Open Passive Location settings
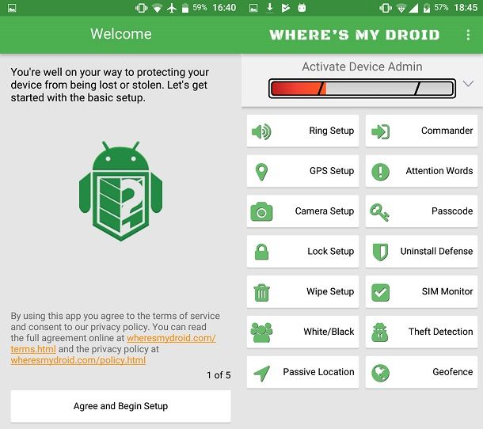The width and height of the screenshot is (483, 429). [x=302, y=372]
